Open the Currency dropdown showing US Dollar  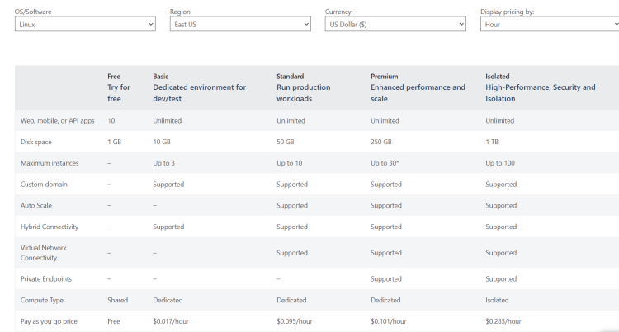(395, 24)
